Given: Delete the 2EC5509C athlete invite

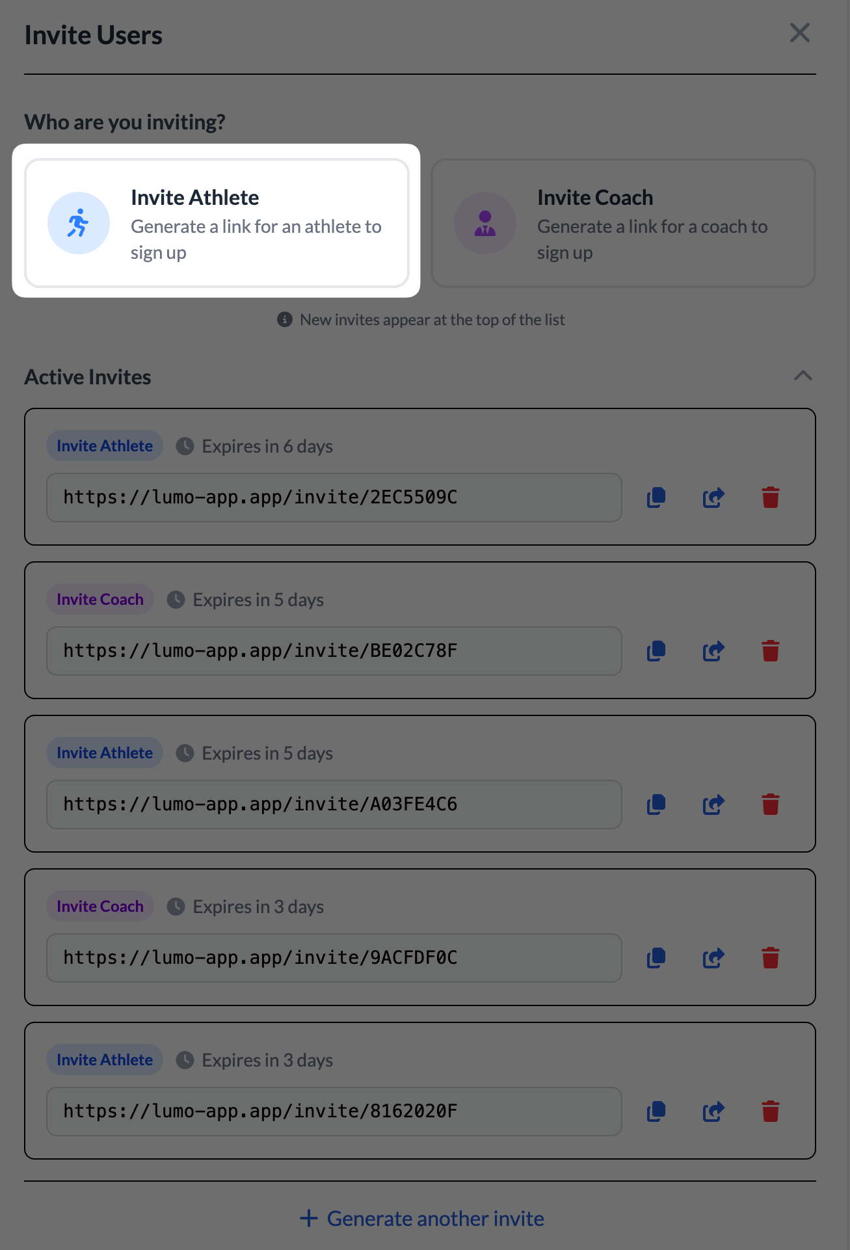Looking at the screenshot, I should click(771, 498).
